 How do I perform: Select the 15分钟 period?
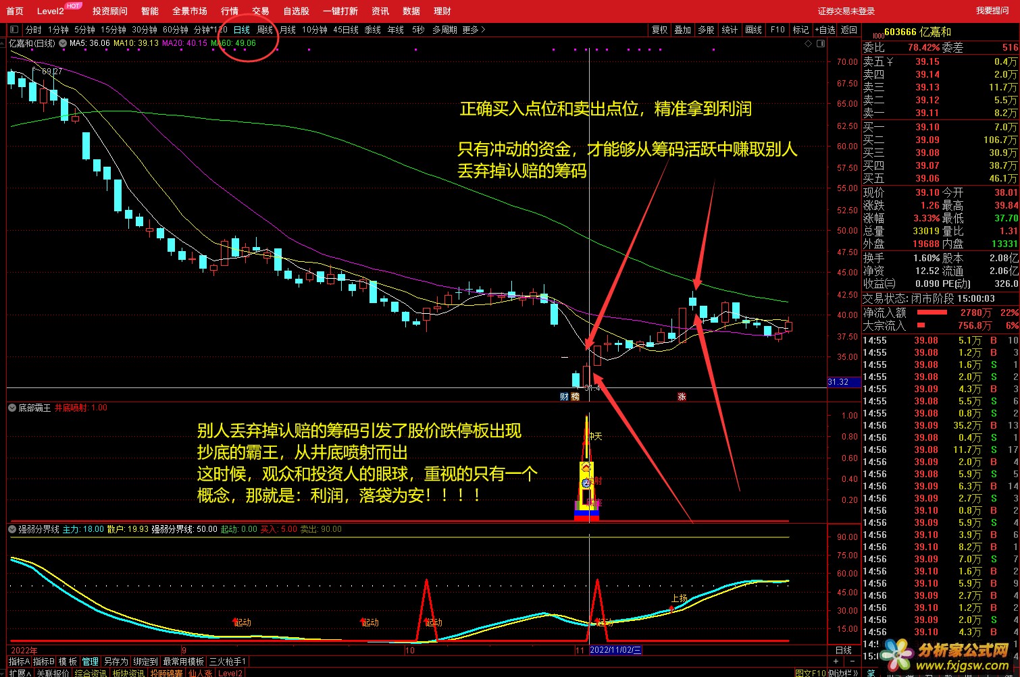[x=113, y=30]
